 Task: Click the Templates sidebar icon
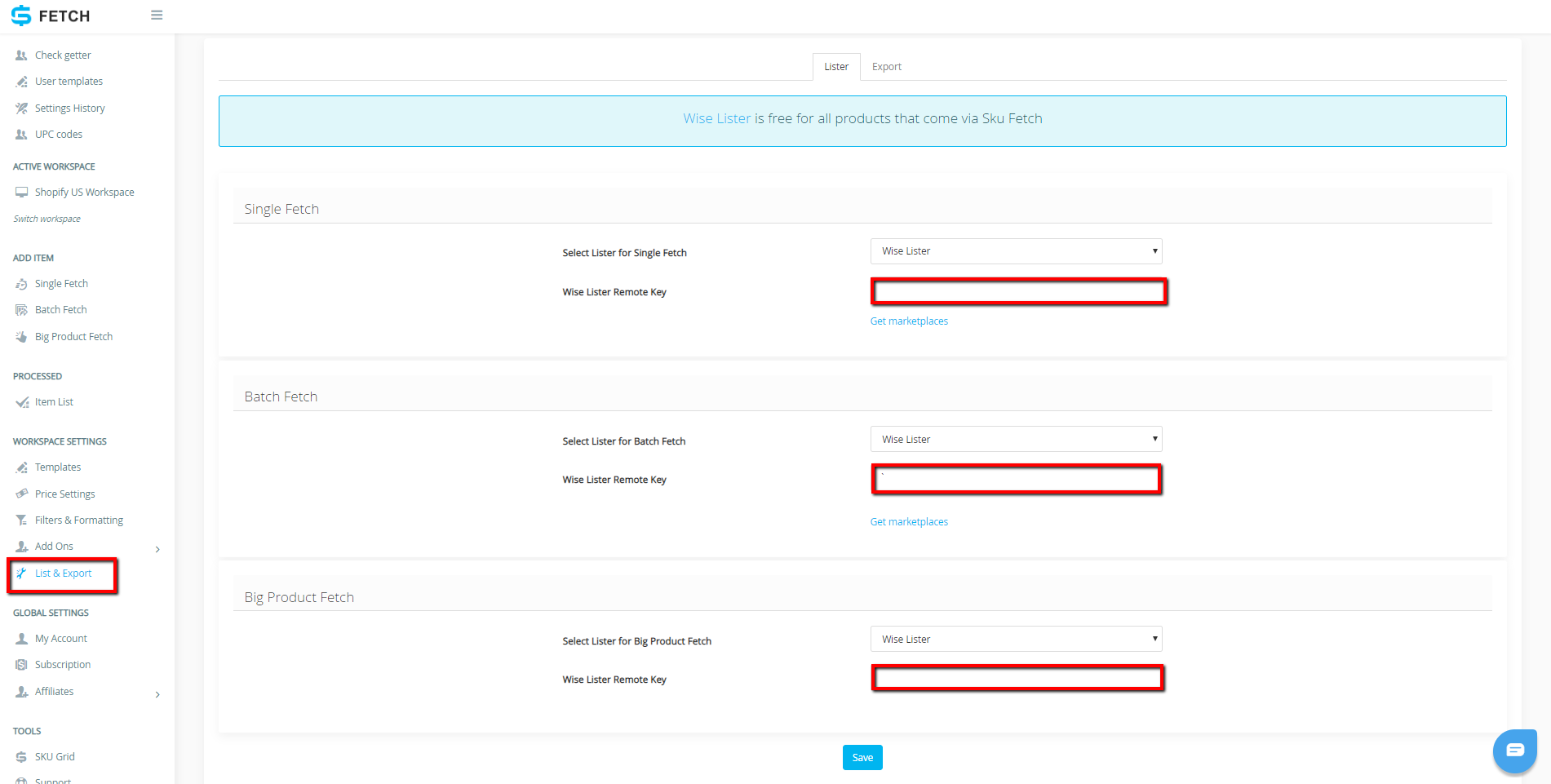pyautogui.click(x=21, y=467)
